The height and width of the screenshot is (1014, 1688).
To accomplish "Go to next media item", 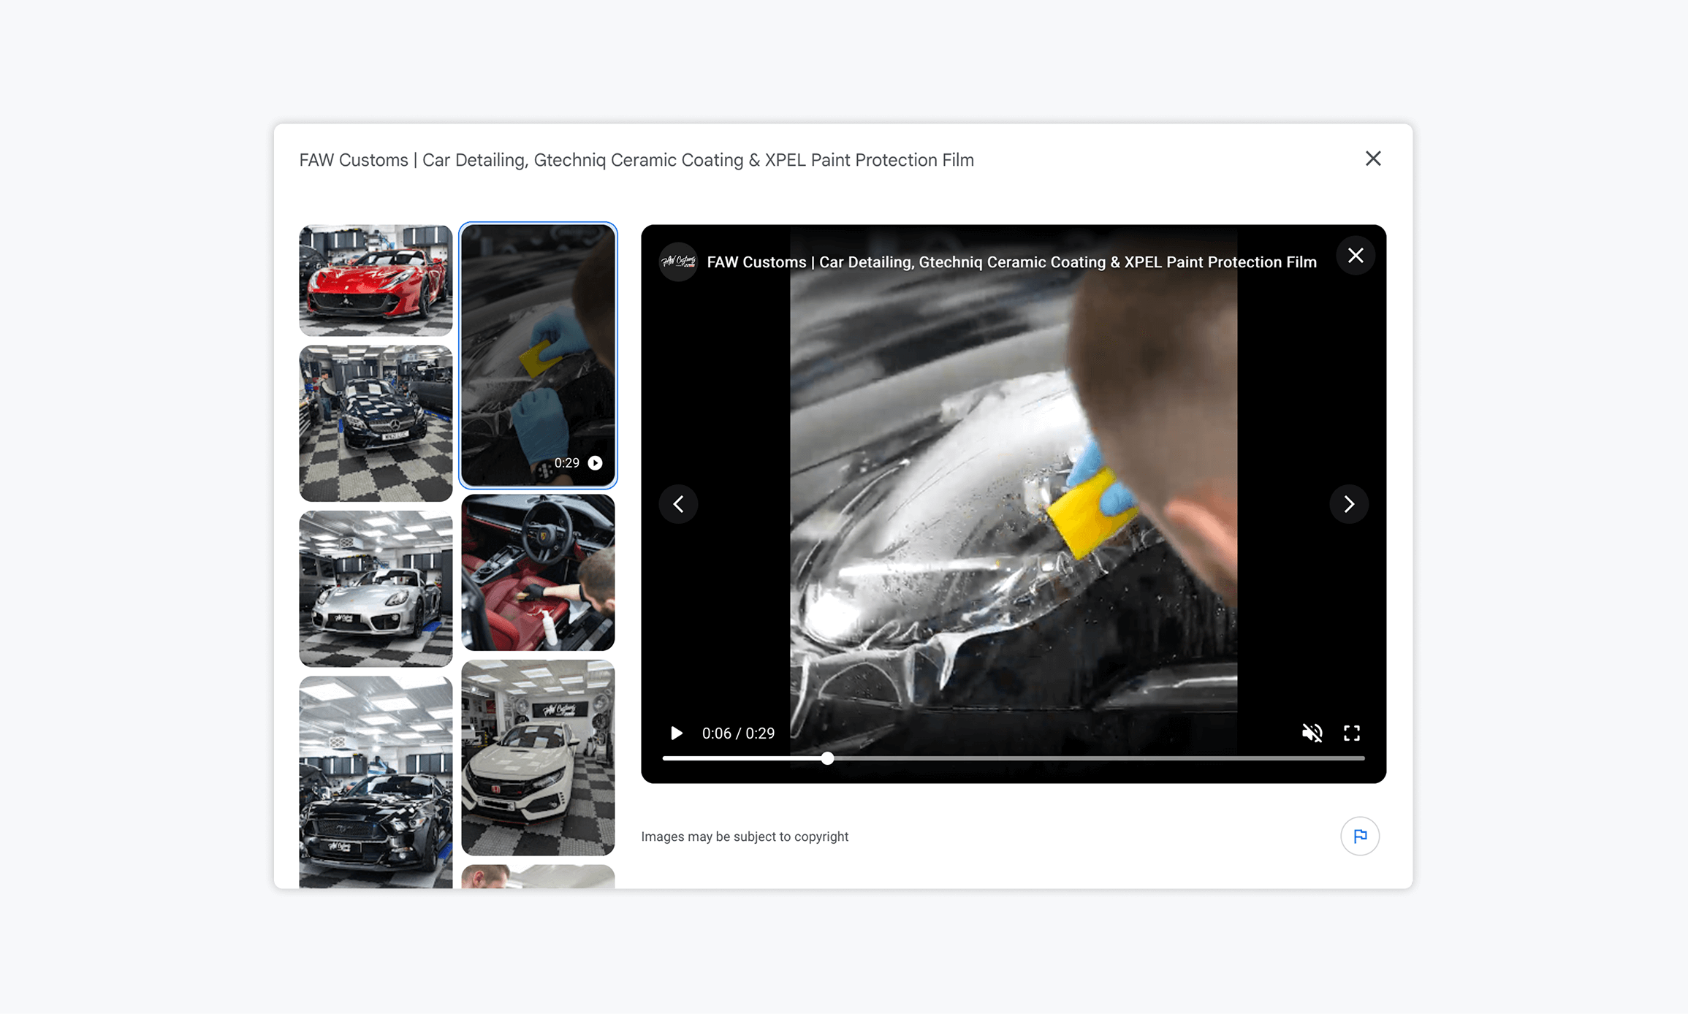I will click(1349, 504).
